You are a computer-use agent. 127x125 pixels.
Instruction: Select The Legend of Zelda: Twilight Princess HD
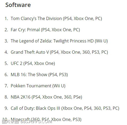coord(59,41)
